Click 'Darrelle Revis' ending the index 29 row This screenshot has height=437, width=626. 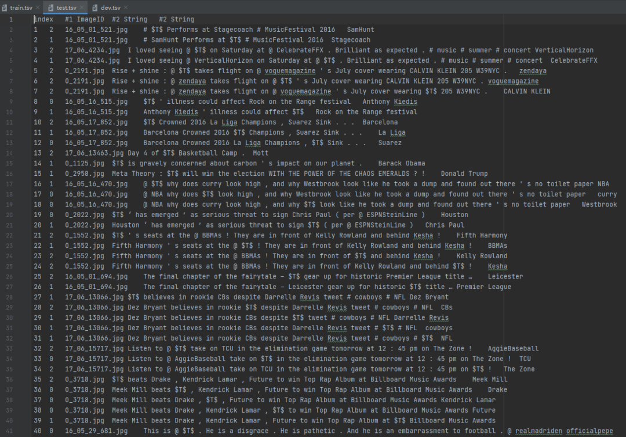click(x=421, y=318)
